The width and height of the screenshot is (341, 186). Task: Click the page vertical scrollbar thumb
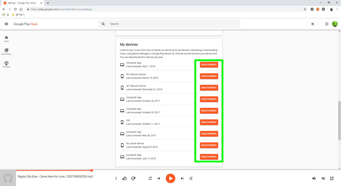click(339, 121)
